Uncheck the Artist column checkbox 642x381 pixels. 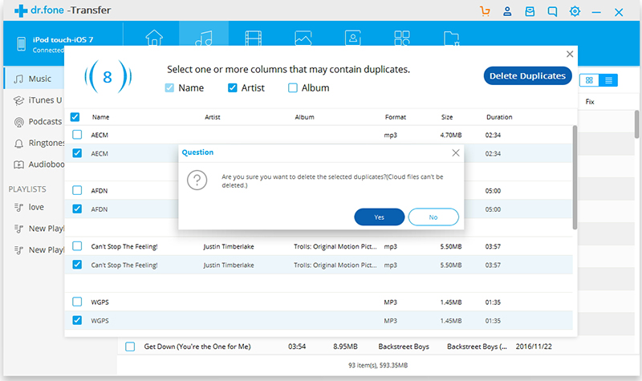(x=233, y=87)
